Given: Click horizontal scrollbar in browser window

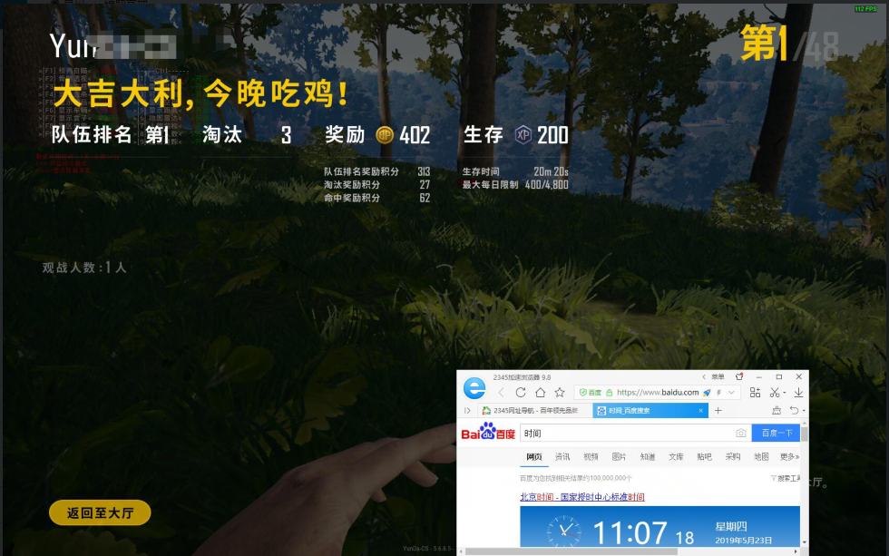Looking at the screenshot, I should coord(571,551).
